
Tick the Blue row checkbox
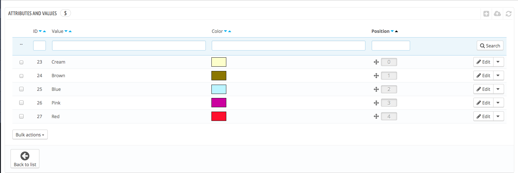coord(21,89)
